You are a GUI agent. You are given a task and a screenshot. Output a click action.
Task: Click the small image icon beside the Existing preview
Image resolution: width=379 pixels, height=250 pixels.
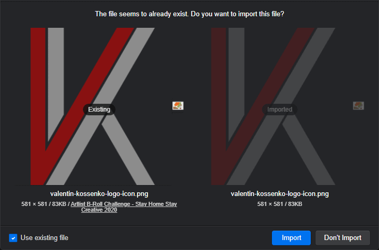tap(178, 106)
